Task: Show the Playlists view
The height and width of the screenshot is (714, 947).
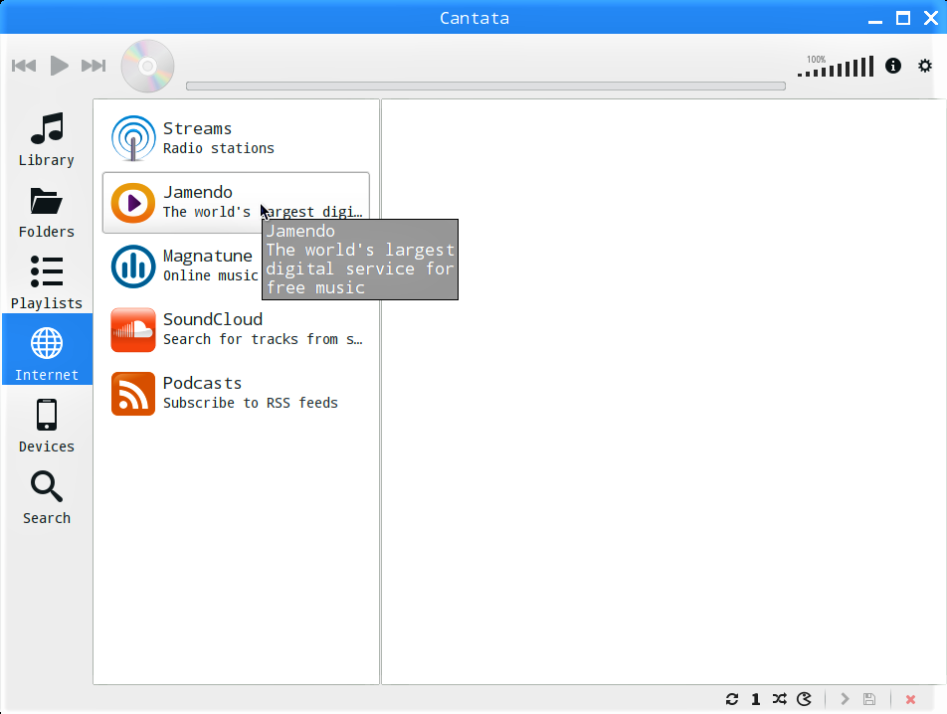Action: (x=47, y=283)
